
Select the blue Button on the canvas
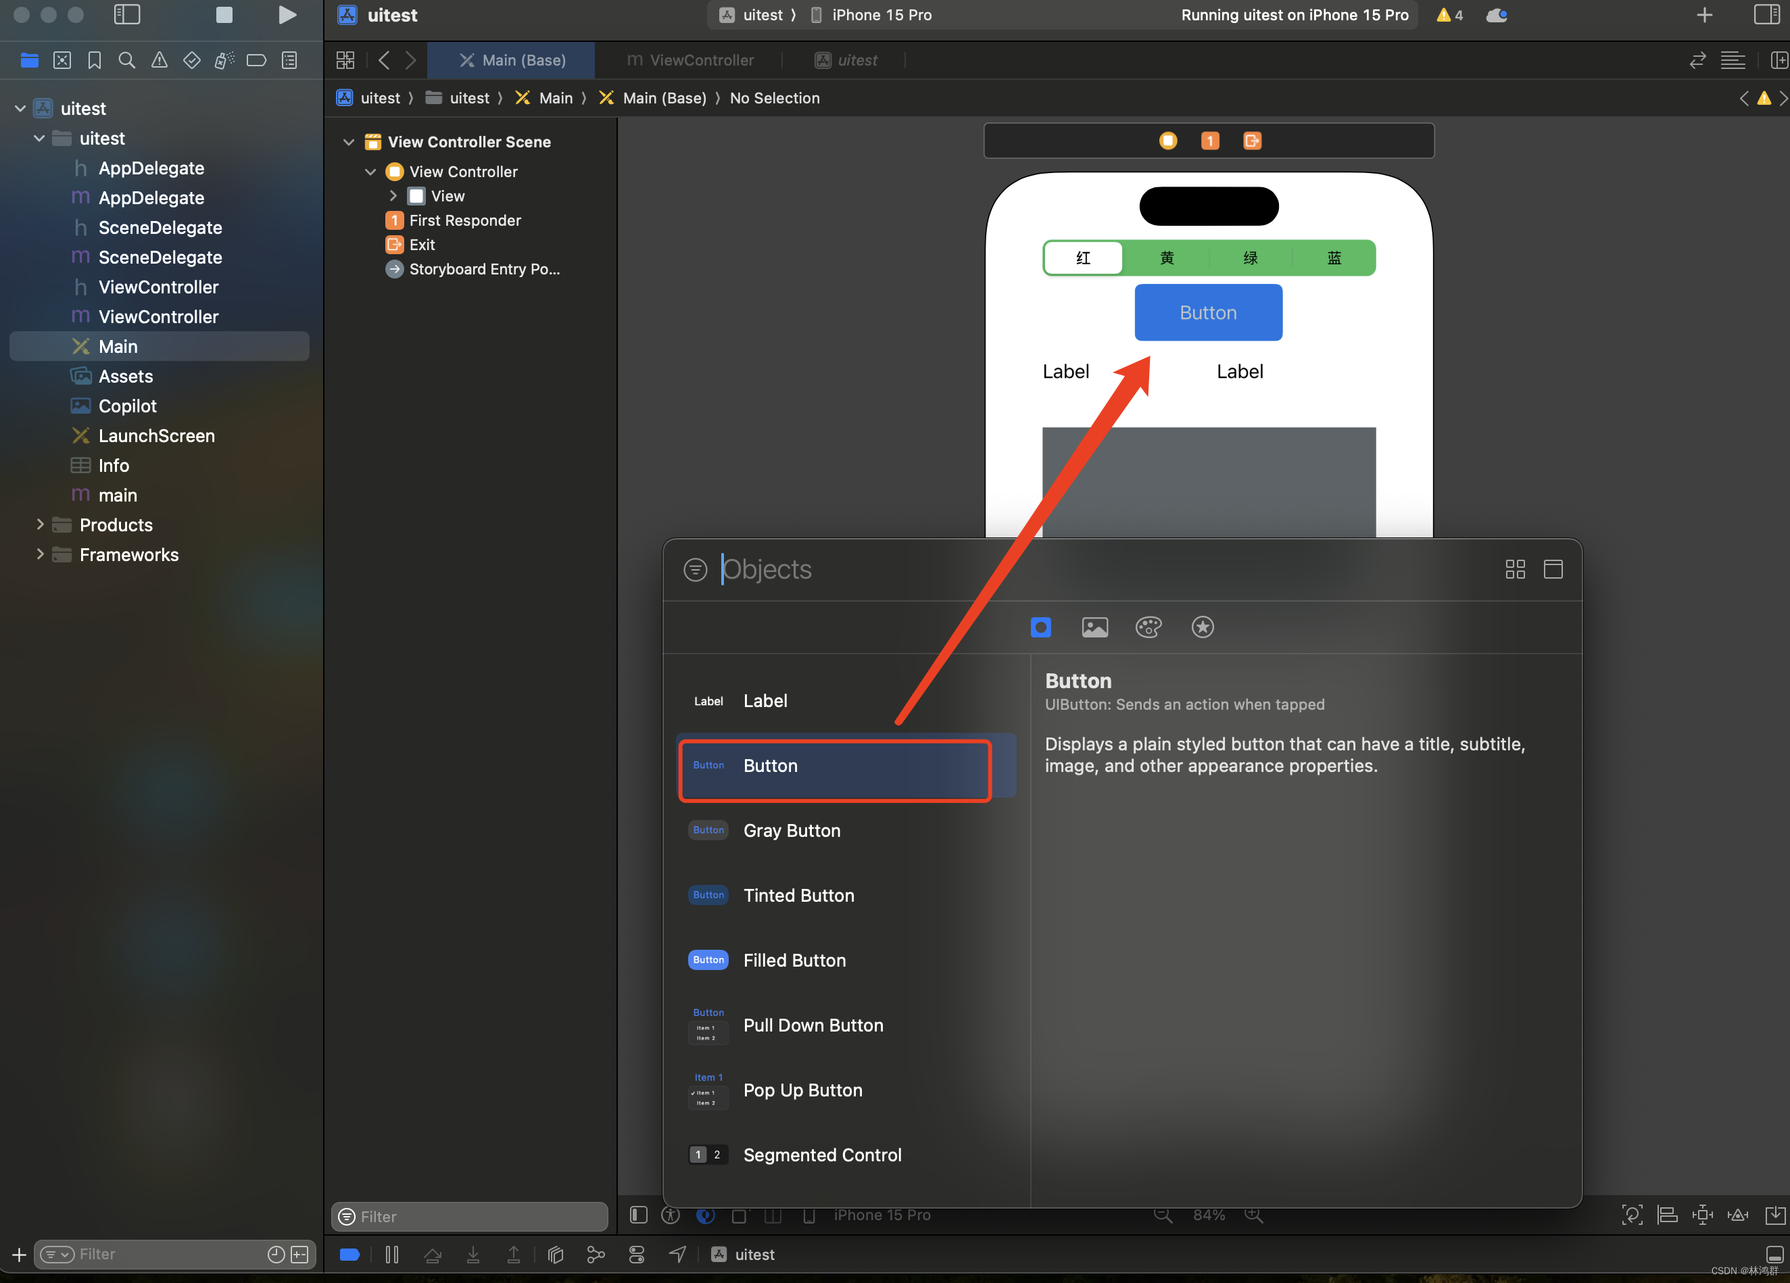(1209, 312)
